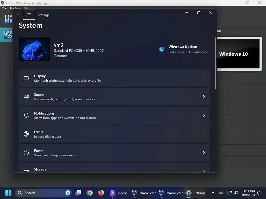Click the vm6 computer name text

[58, 45]
